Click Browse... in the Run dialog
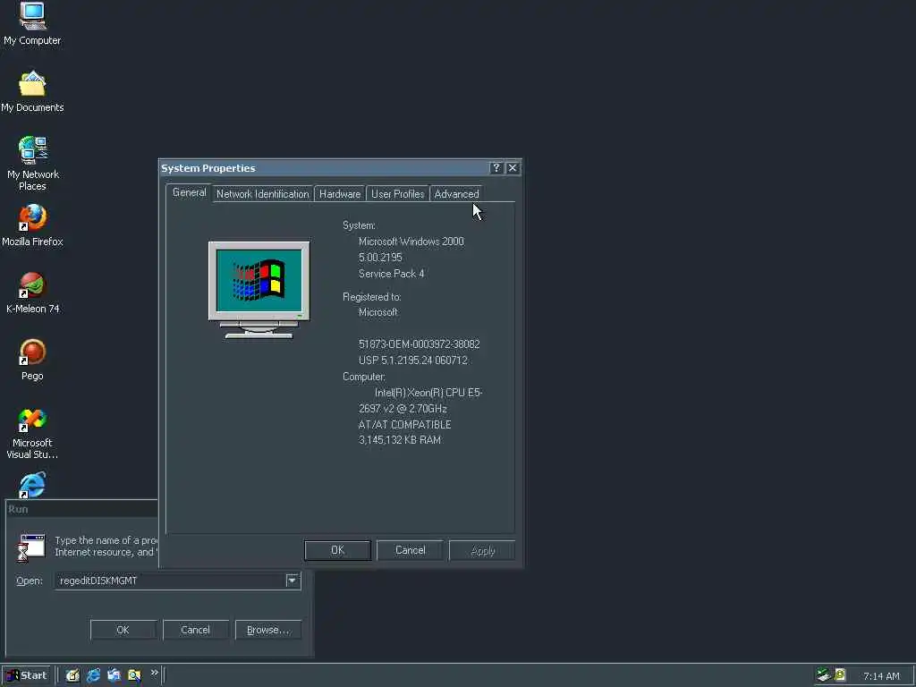 pos(267,630)
